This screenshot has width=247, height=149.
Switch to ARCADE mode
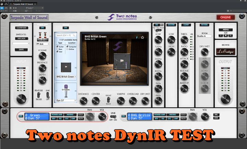click(x=22, y=38)
